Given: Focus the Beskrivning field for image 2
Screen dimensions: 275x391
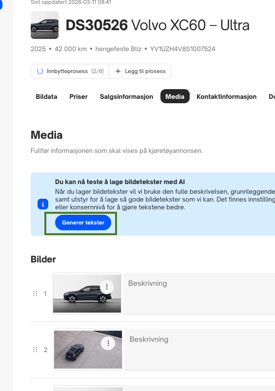Looking at the screenshot, I should click(x=199, y=349).
